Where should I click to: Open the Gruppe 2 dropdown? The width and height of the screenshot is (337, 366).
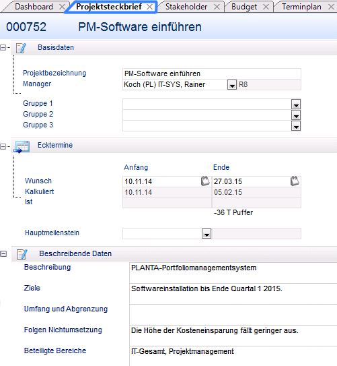296,115
